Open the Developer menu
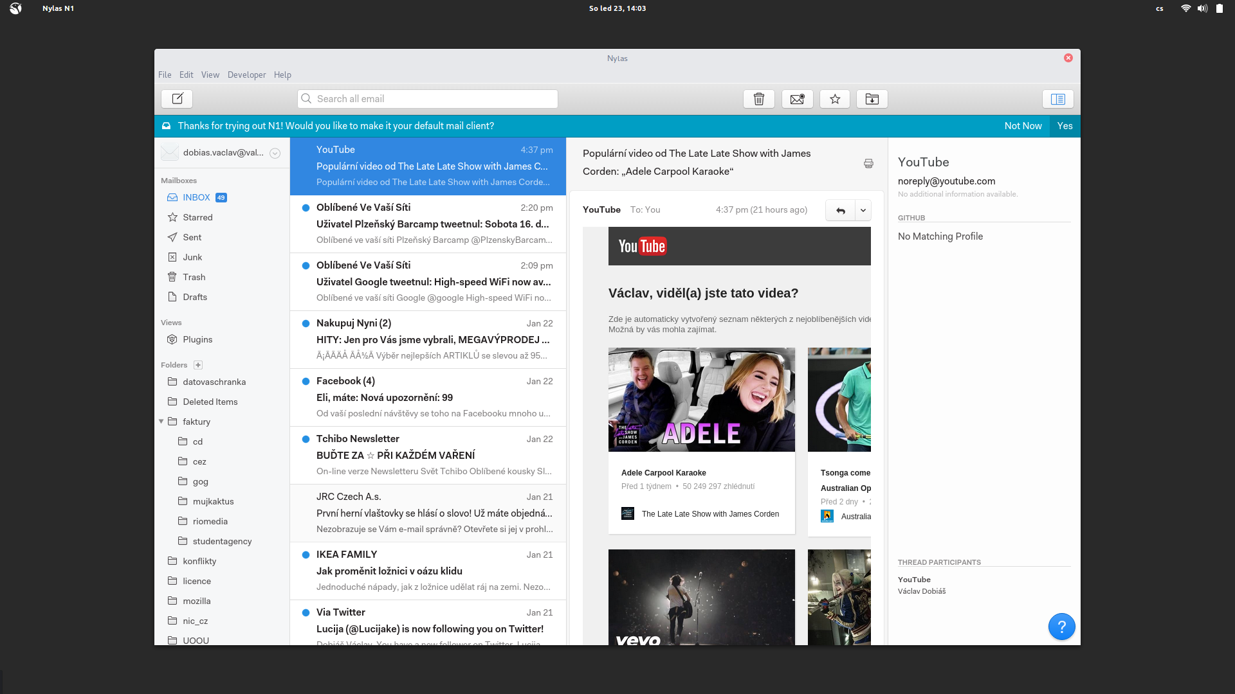 pos(246,75)
